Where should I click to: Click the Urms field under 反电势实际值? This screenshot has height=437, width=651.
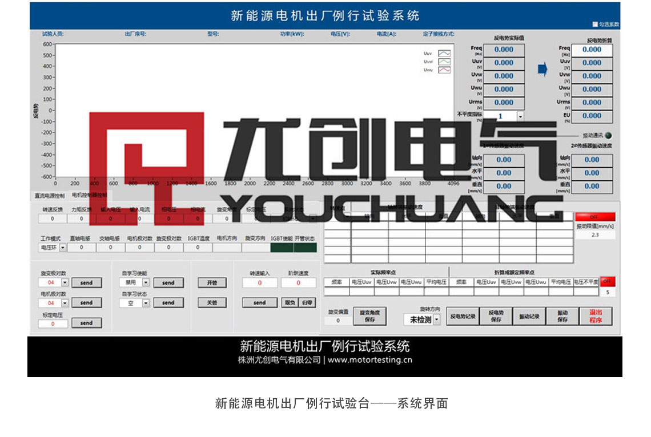coord(504,103)
